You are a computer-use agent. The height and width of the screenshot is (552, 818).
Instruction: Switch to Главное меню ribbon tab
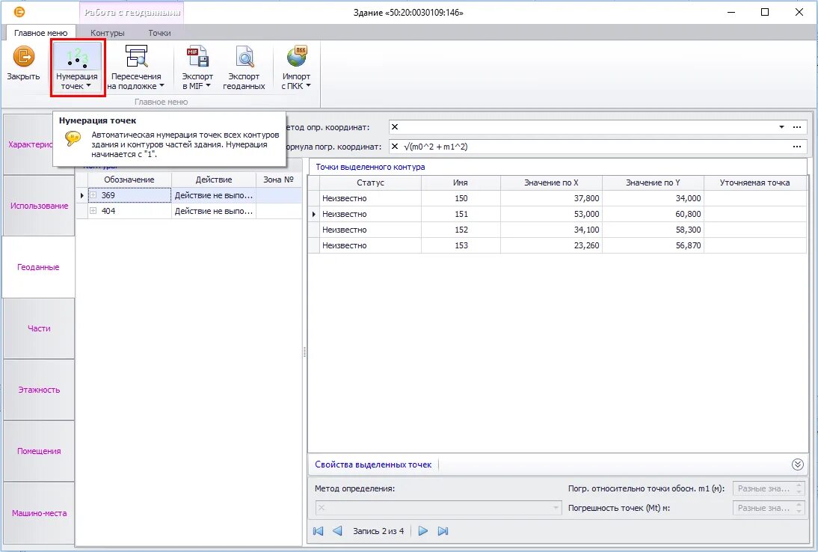tap(40, 33)
